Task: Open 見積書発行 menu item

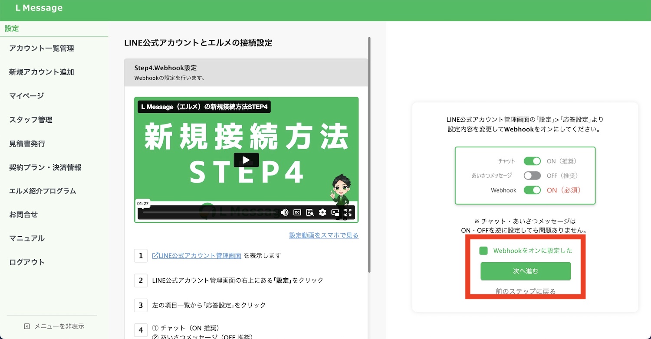Action: [x=27, y=144]
